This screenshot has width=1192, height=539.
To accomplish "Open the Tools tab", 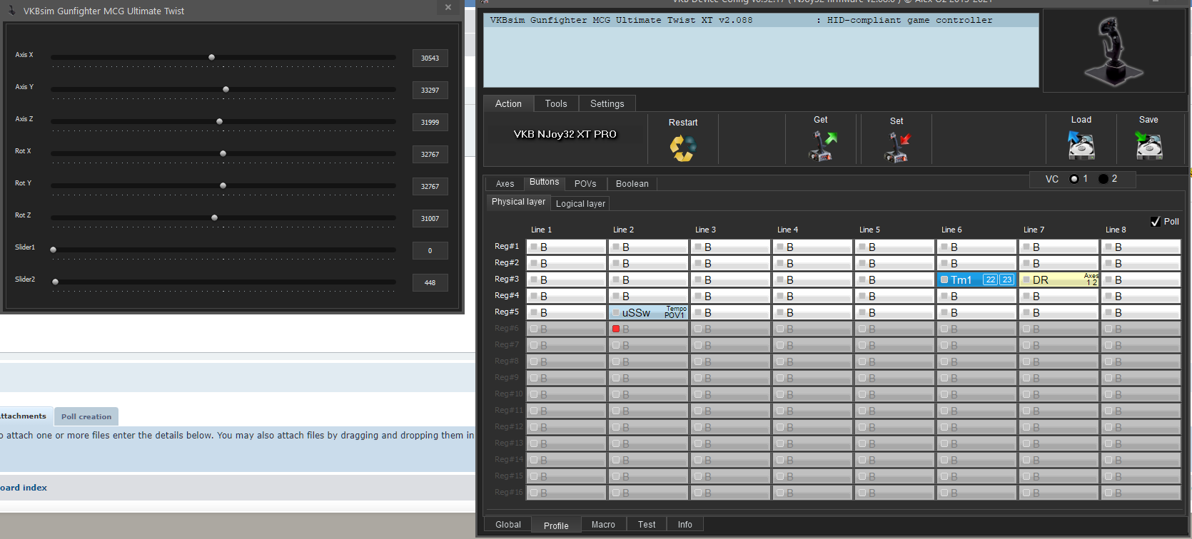I will (556, 103).
